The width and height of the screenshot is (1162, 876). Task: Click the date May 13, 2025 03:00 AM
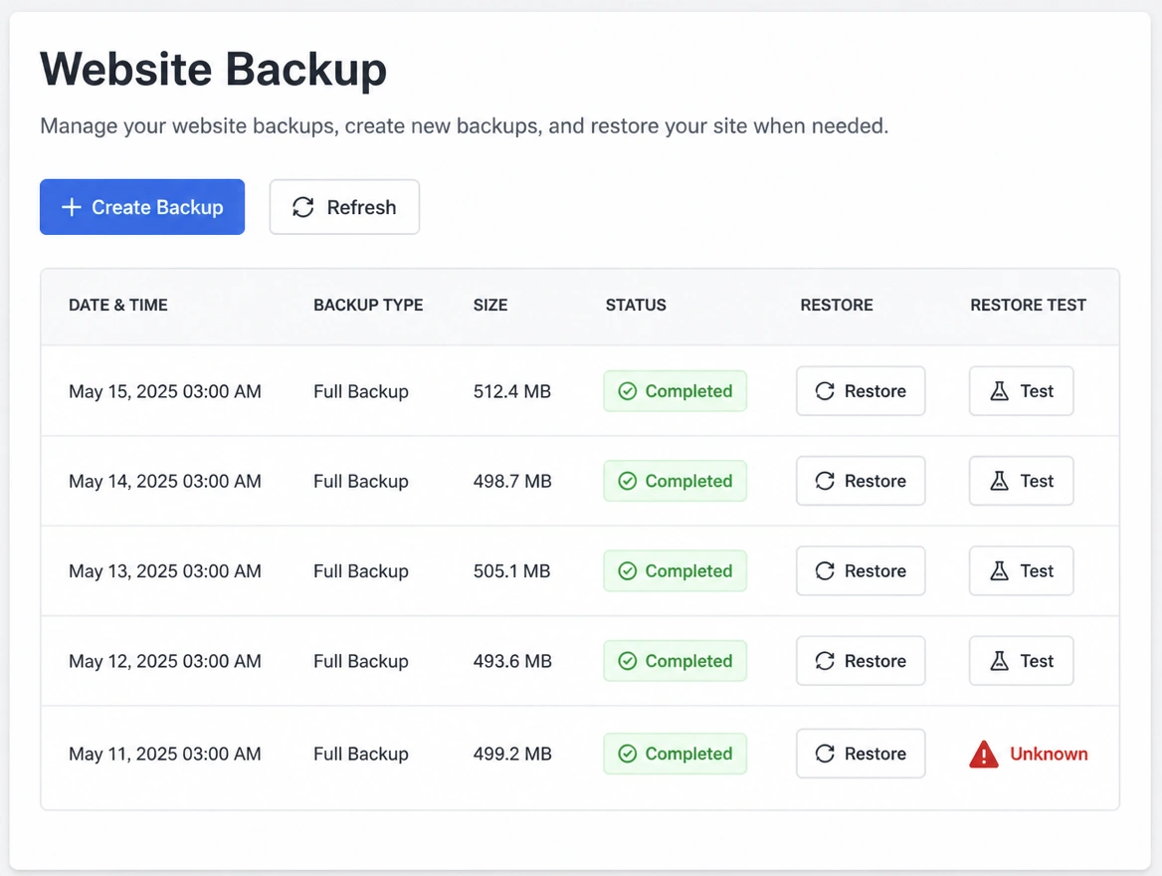165,570
